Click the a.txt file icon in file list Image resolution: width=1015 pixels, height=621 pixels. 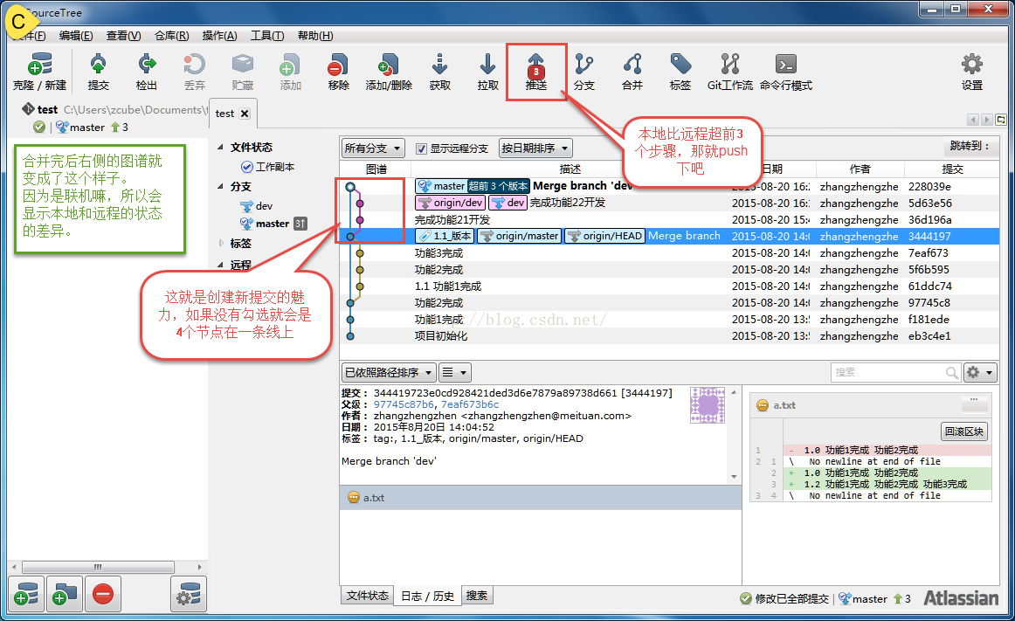point(354,497)
